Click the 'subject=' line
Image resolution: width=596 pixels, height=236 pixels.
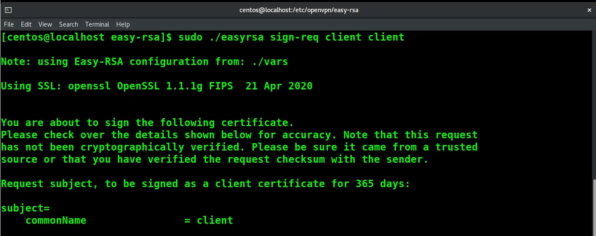pyautogui.click(x=25, y=209)
